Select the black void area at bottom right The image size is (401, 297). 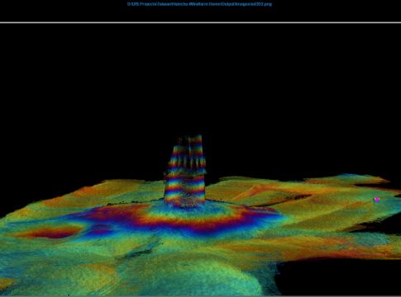click(x=339, y=276)
